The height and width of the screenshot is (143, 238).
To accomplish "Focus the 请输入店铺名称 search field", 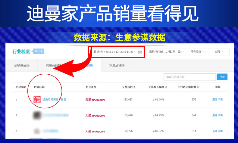I will click(189, 77).
